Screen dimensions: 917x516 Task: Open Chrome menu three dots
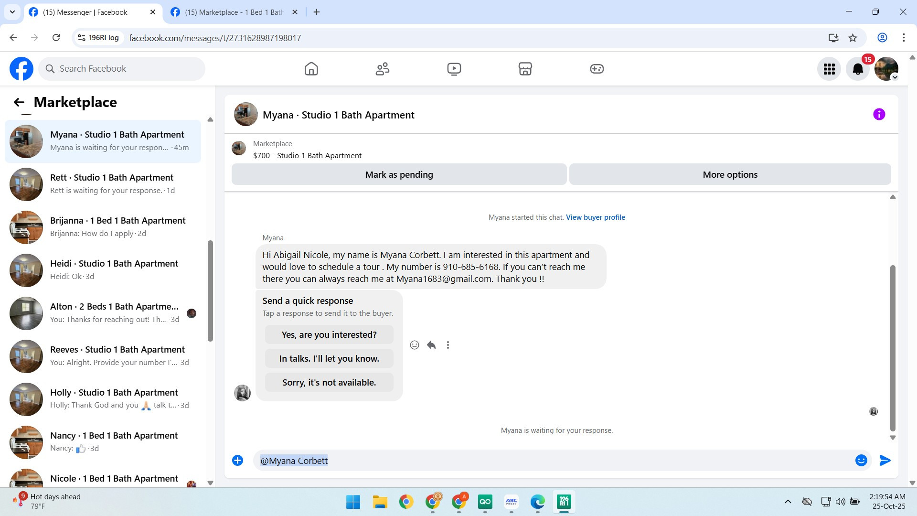click(904, 38)
